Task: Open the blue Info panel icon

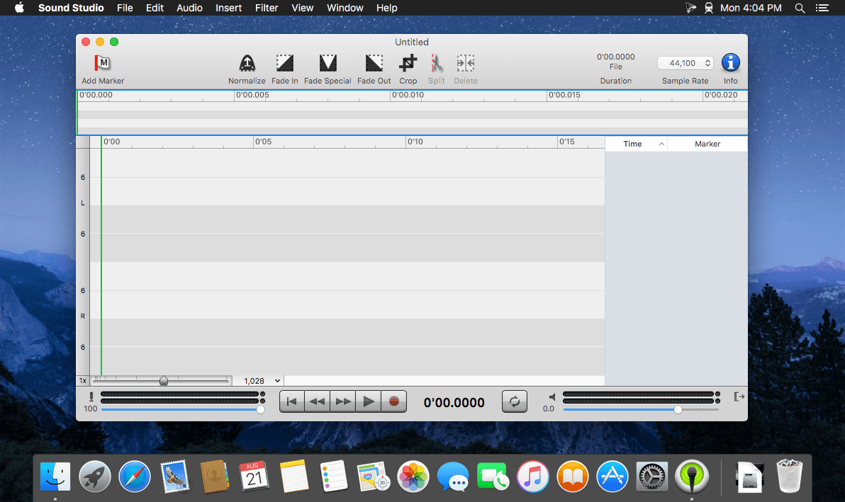Action: pos(730,63)
